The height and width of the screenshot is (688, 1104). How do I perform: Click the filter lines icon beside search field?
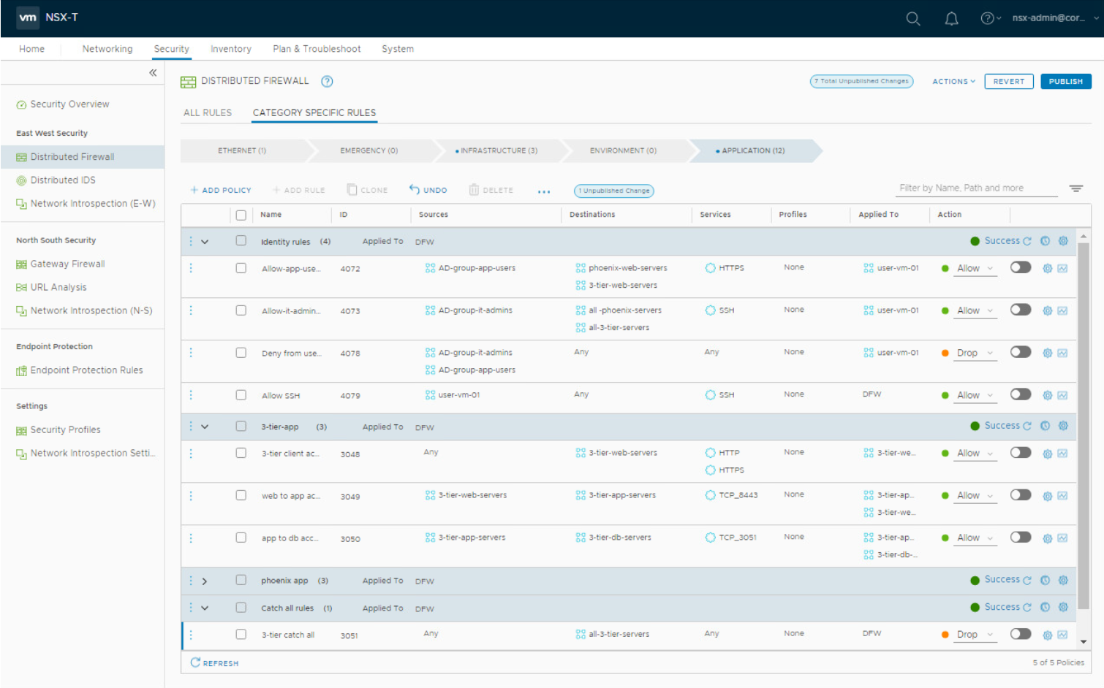[1075, 188]
